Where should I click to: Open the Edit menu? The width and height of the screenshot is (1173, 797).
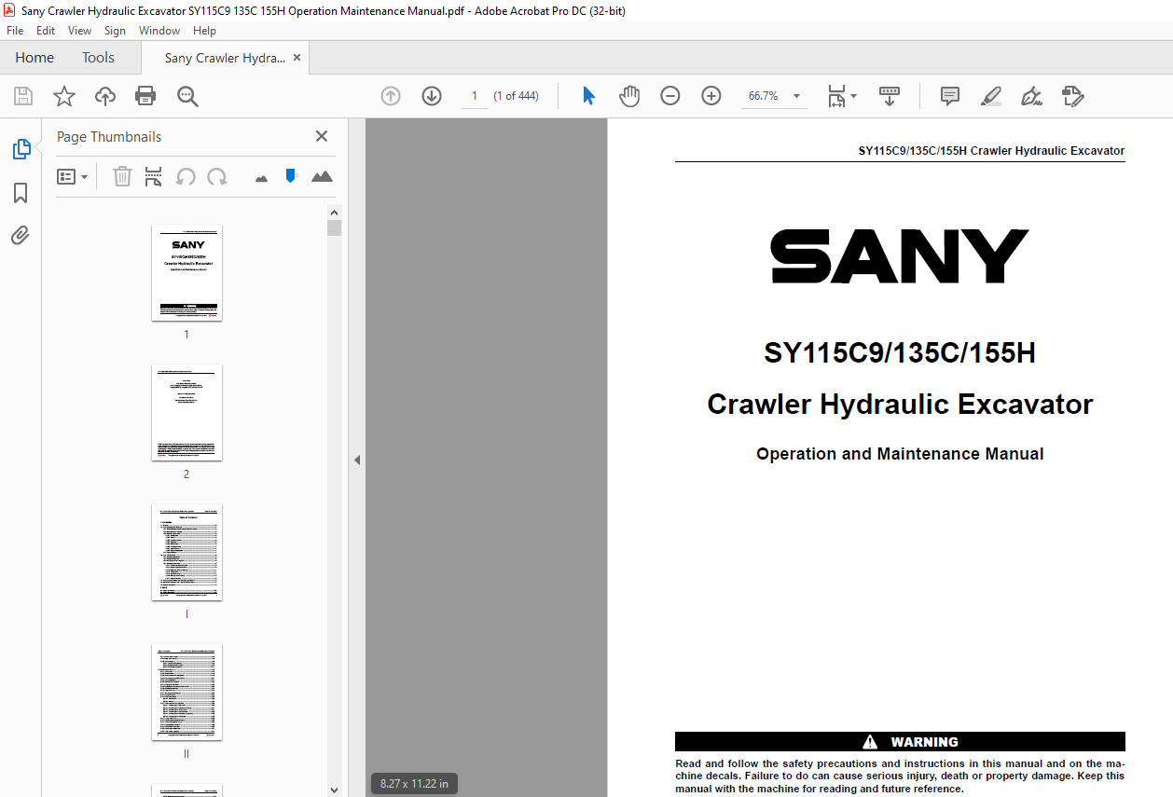pyautogui.click(x=46, y=31)
